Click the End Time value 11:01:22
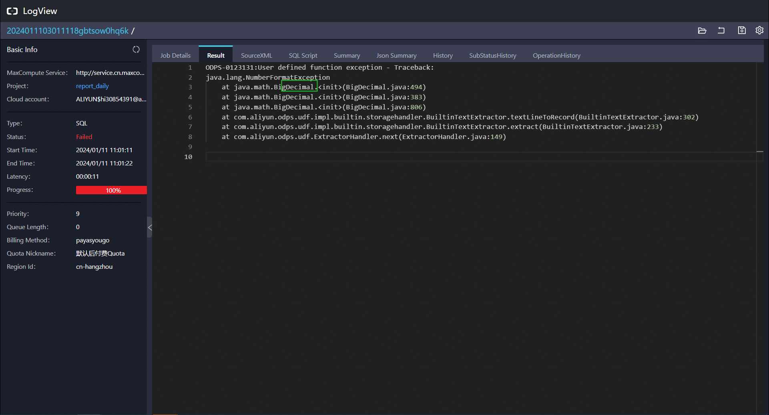This screenshot has width=769, height=415. (104, 163)
